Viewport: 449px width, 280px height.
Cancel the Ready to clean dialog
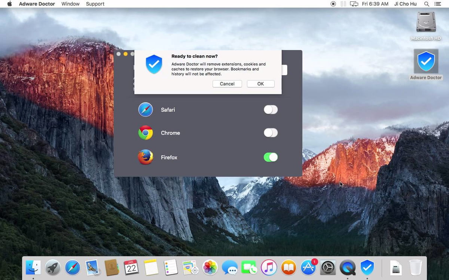[x=227, y=84]
